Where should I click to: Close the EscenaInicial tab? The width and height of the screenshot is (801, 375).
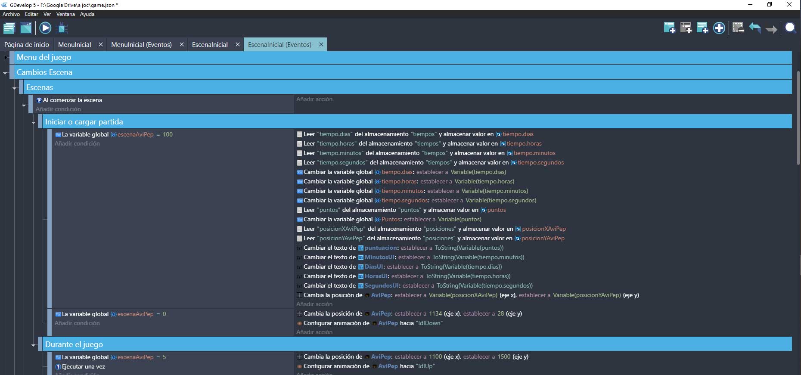(x=237, y=45)
